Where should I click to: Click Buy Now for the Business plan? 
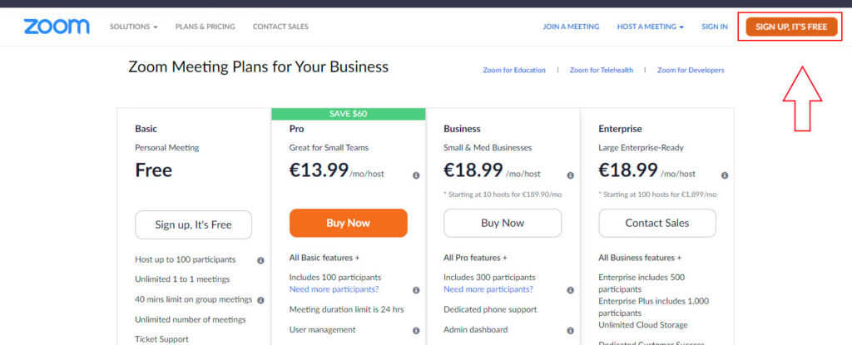pos(503,223)
